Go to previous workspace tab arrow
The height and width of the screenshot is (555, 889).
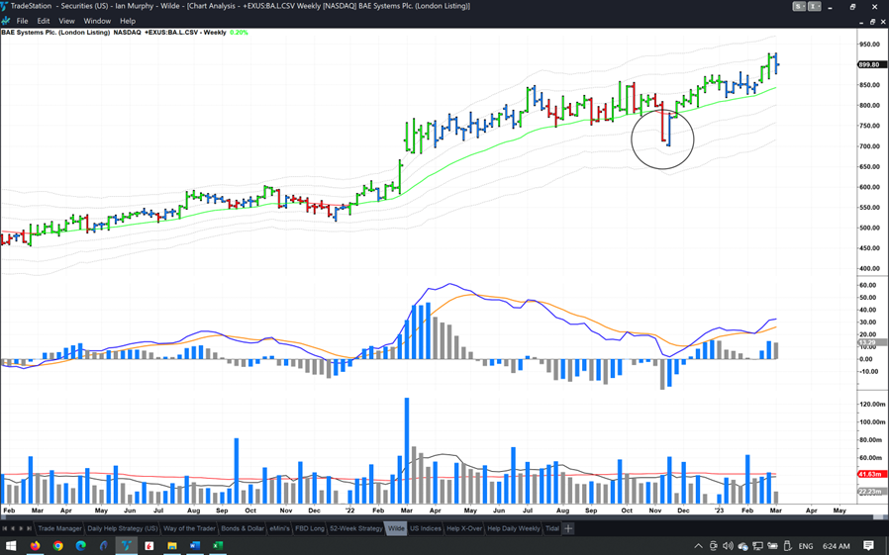click(13, 528)
